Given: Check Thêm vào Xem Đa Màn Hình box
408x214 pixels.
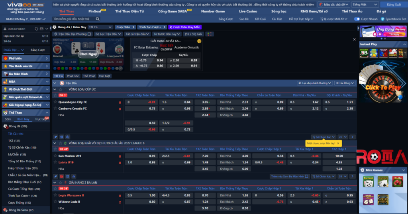Looking at the screenshot, I should click(306, 176).
